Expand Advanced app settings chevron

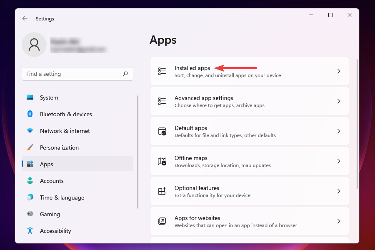339,101
